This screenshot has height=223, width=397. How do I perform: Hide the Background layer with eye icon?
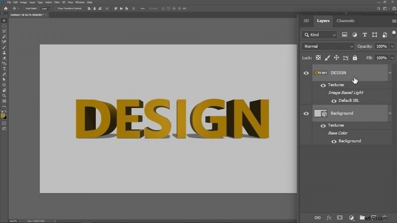[306, 113]
